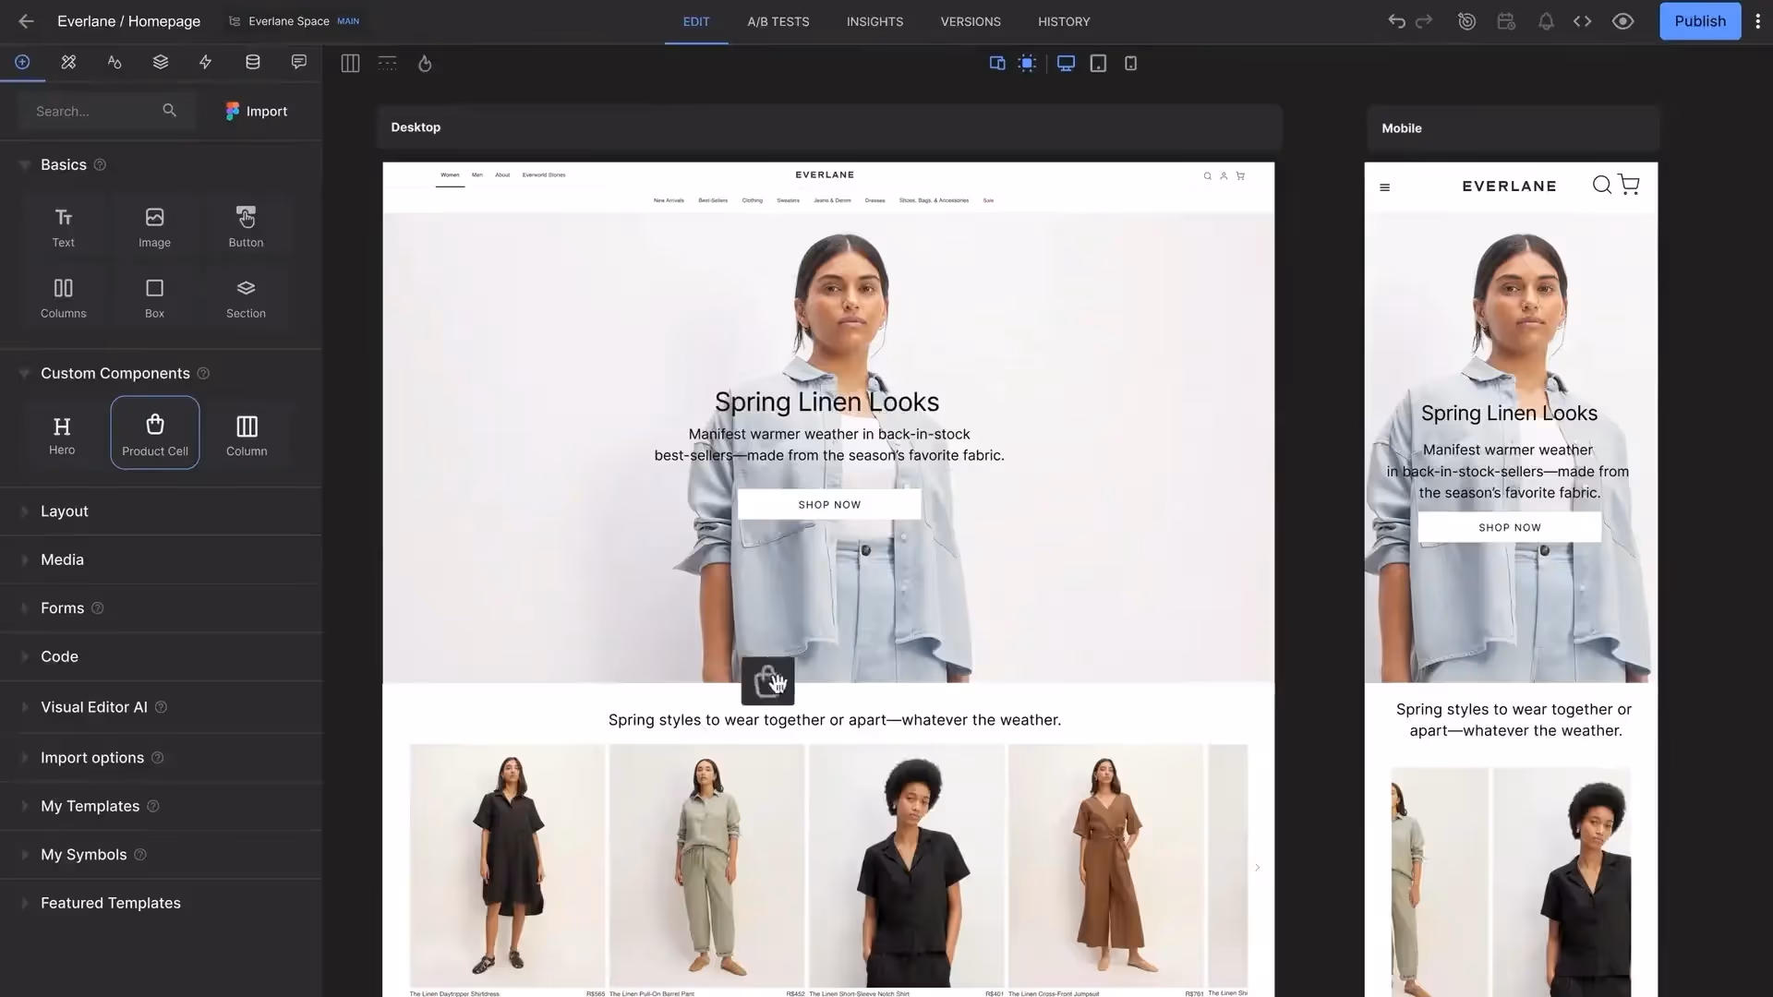Expand the Layout section
The height and width of the screenshot is (997, 1773).
pos(65,511)
